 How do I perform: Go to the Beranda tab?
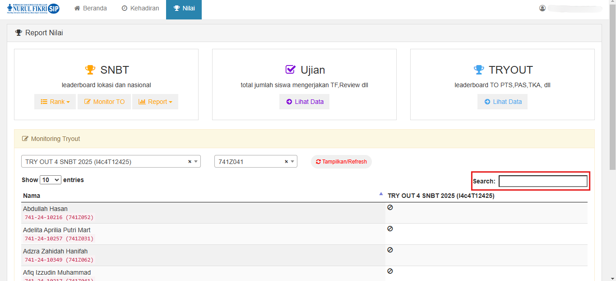pos(91,8)
